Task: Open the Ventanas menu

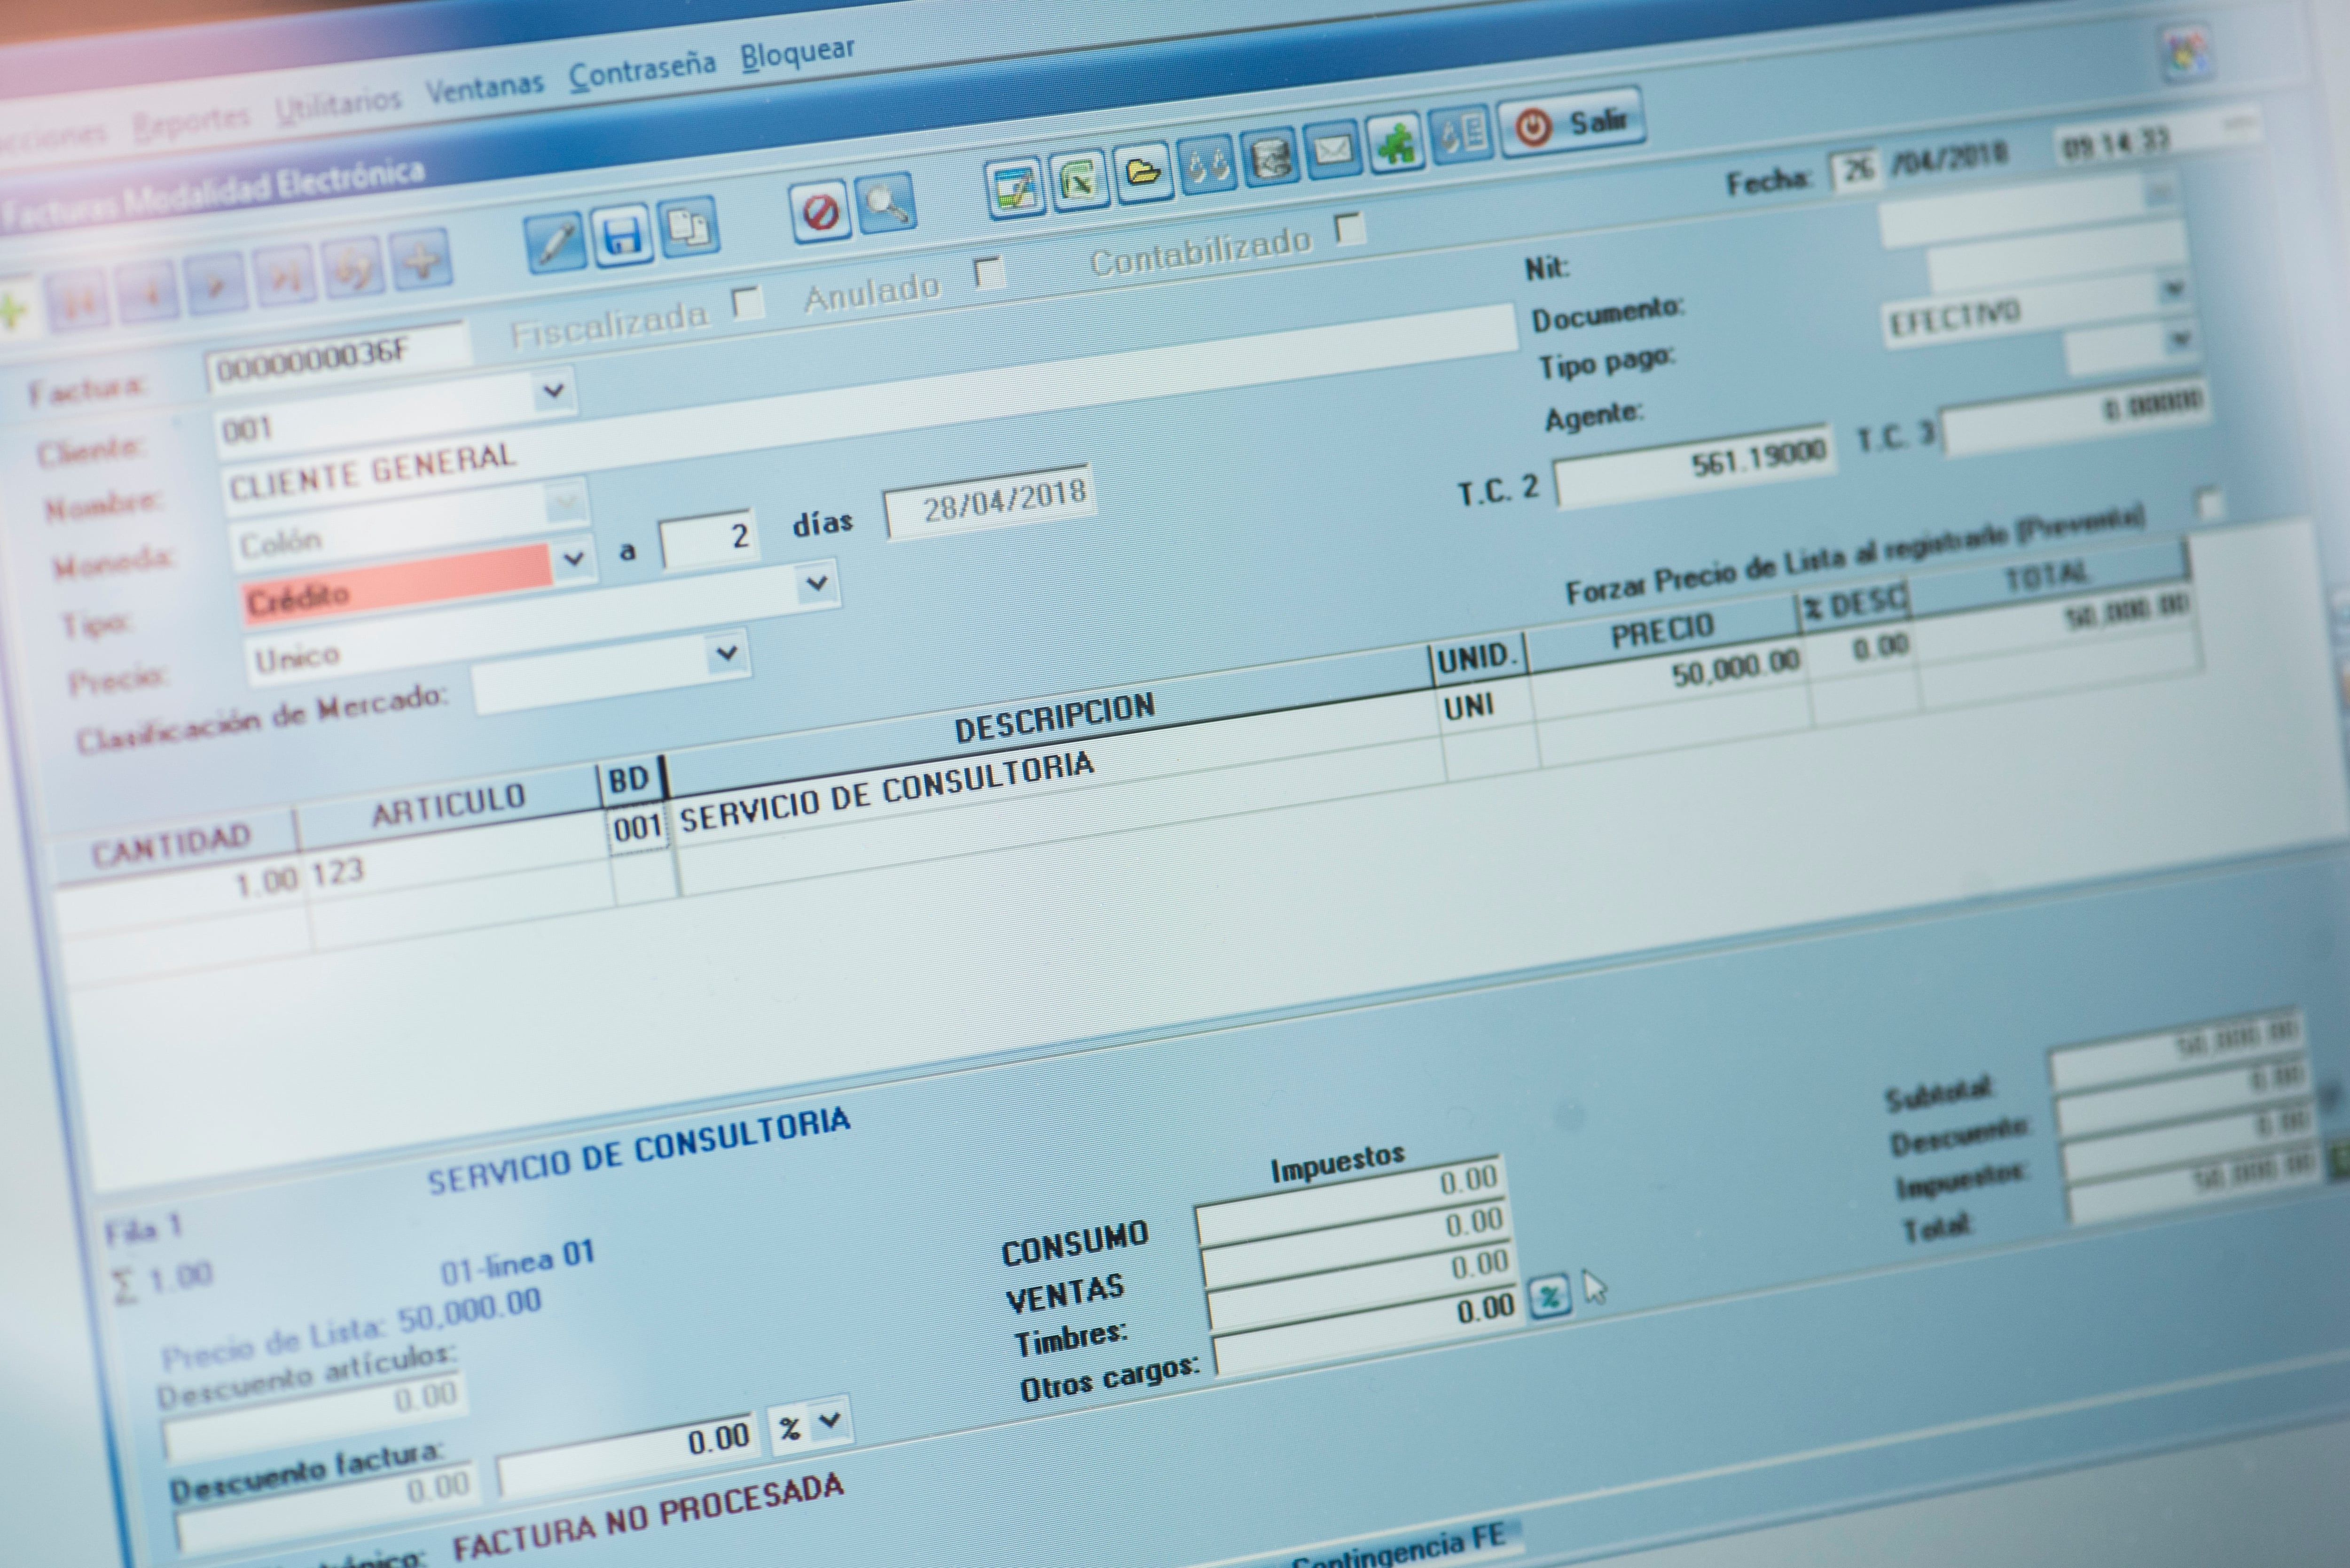Action: tap(485, 87)
